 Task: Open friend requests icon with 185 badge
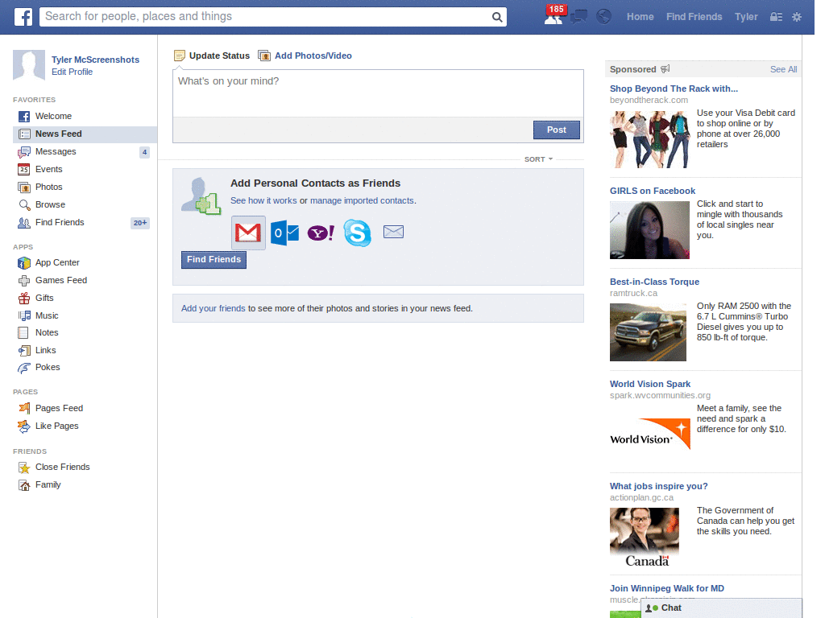pyautogui.click(x=554, y=16)
